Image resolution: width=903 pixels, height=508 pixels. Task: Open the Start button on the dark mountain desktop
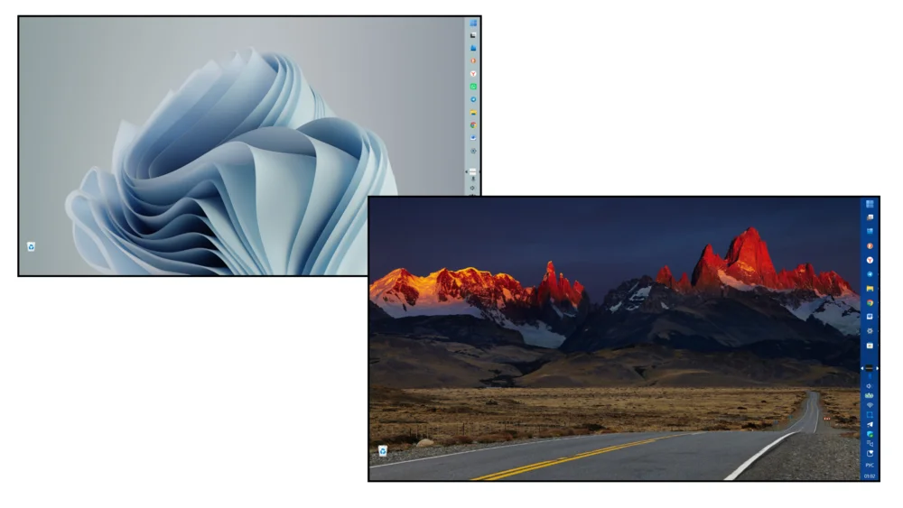tap(870, 204)
